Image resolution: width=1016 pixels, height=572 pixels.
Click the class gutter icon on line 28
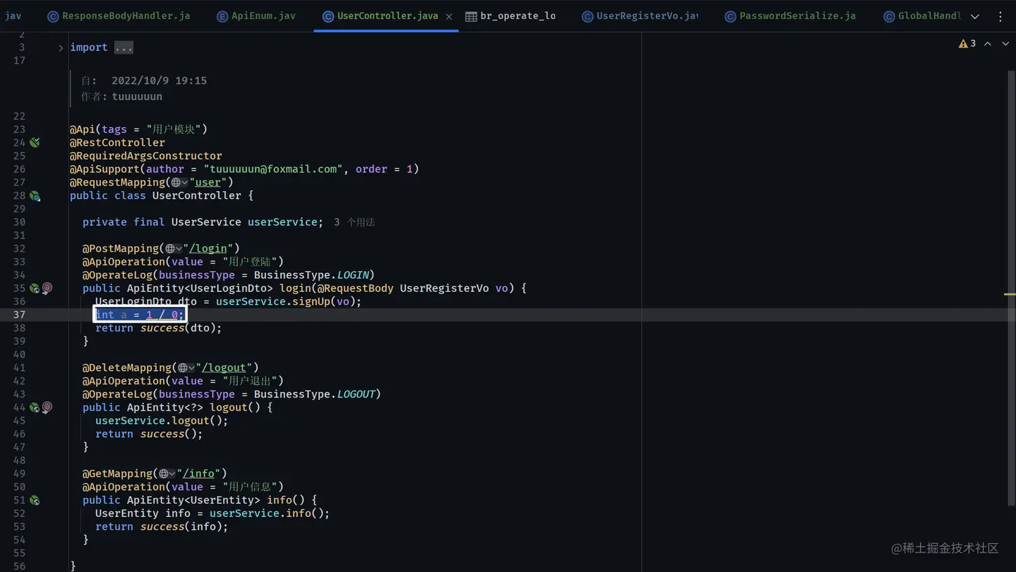pyautogui.click(x=35, y=196)
